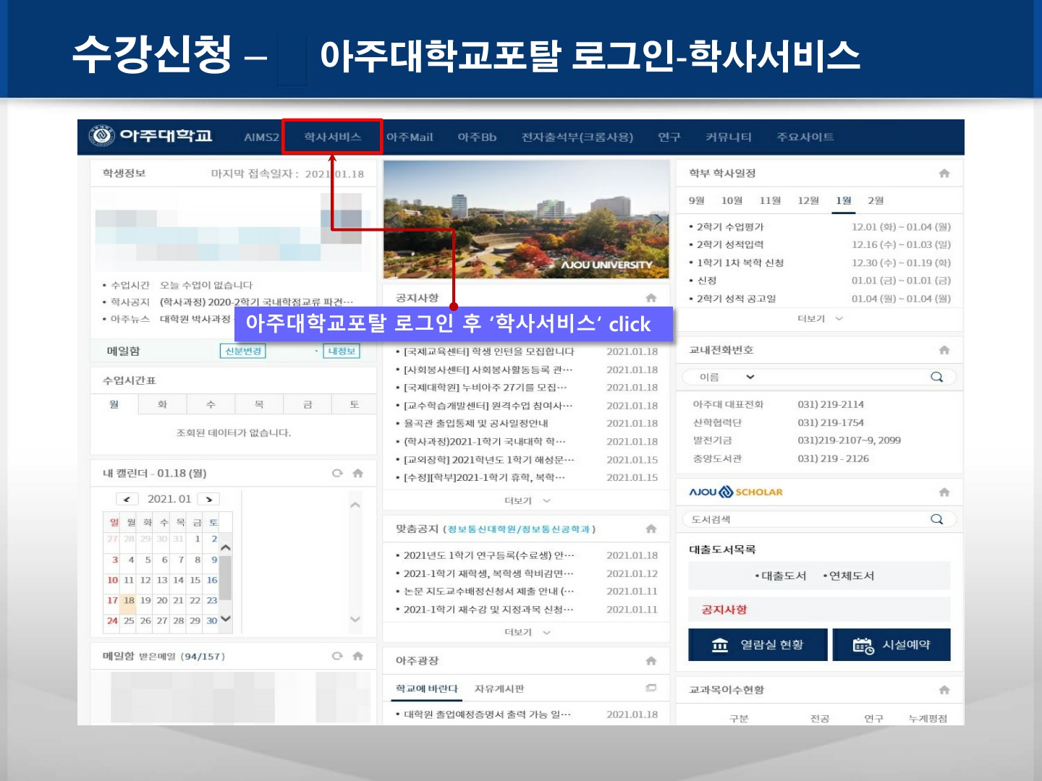This screenshot has height=781, width=1042.
Task: Open the 학사서비스 menu in the top navigation
Action: (332, 137)
